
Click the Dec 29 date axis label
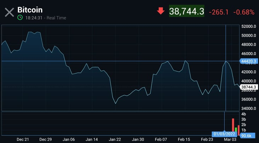tap(46, 139)
